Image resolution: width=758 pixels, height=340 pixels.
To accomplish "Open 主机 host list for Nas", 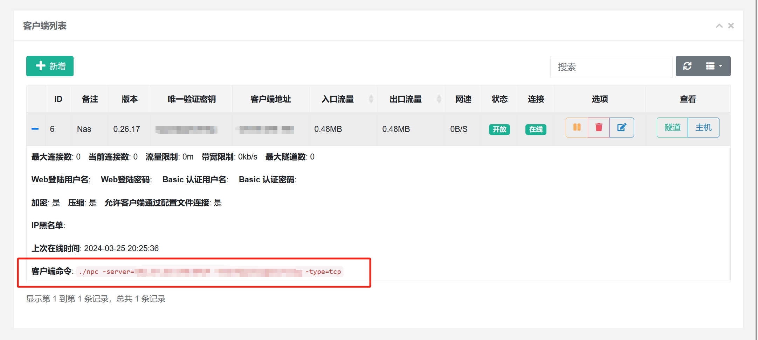I will coord(703,127).
